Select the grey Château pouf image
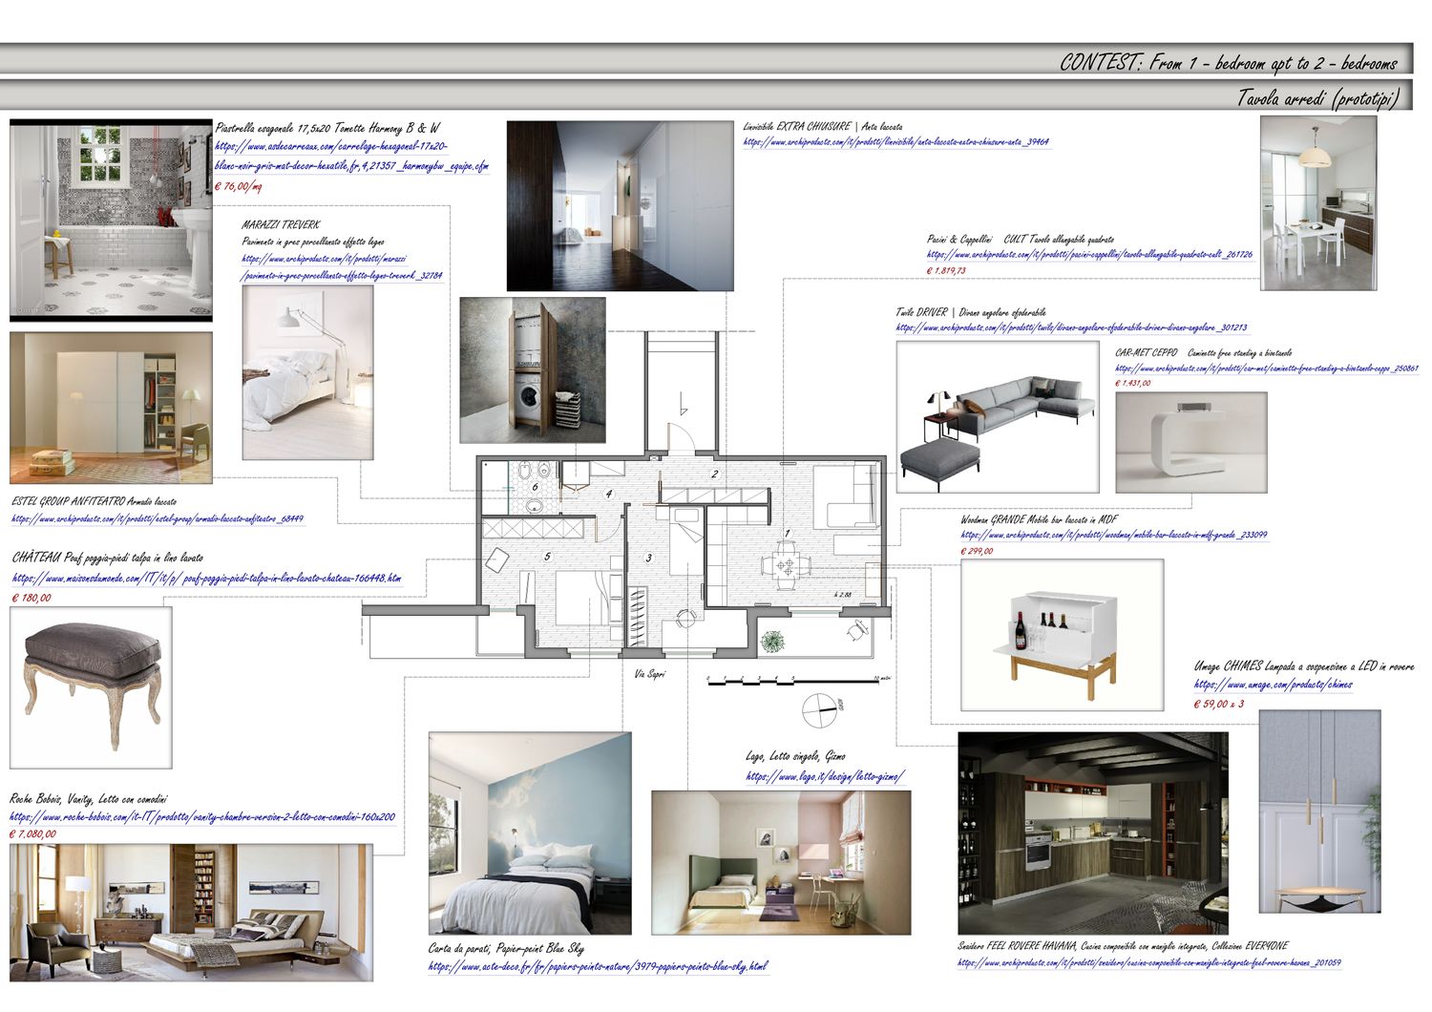This screenshot has width=1432, height=1012. coord(91,687)
